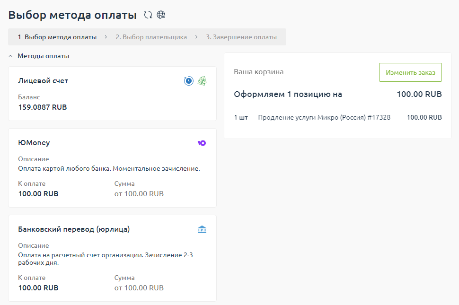Click the Методы оплаты section label
Viewport: 459px width, 305px height.
pos(44,56)
